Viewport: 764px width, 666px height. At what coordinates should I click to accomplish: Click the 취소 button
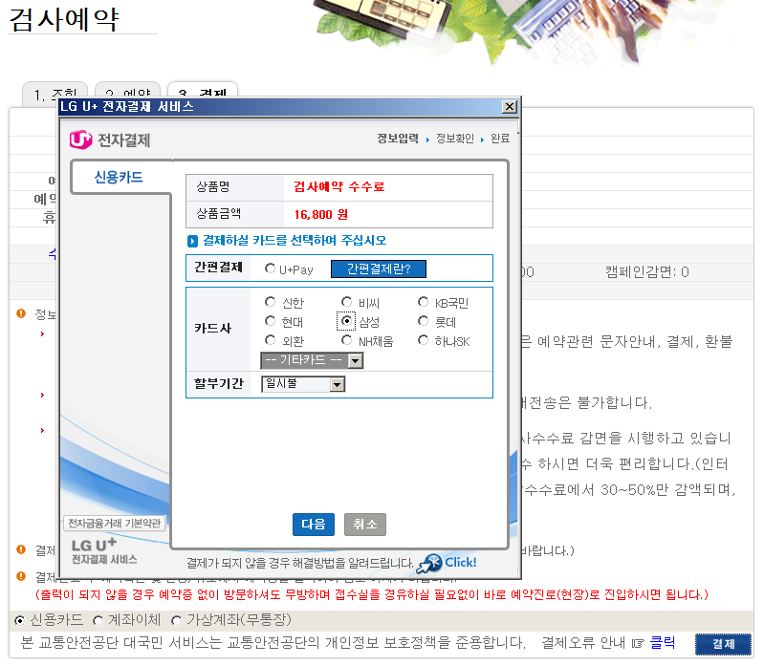click(365, 525)
